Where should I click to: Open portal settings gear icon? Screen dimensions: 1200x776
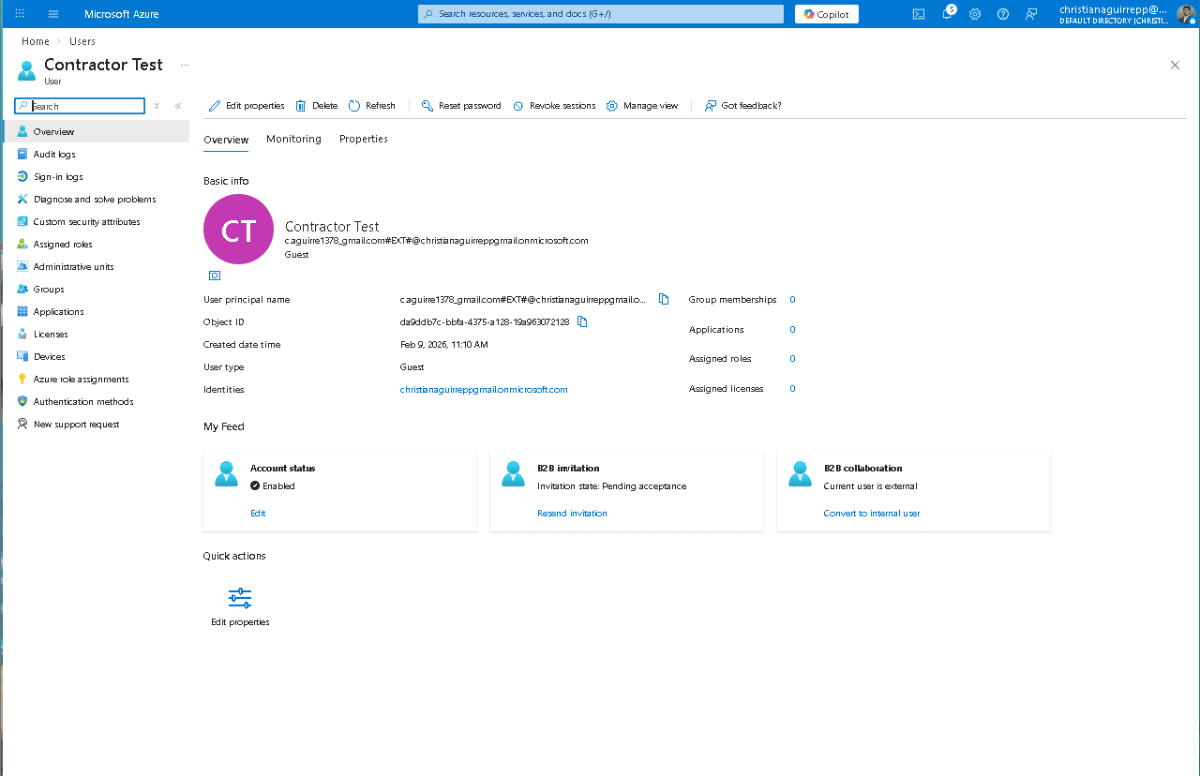975,14
